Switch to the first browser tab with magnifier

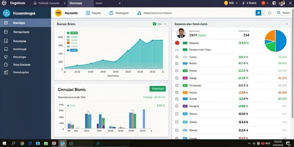[49, 3]
